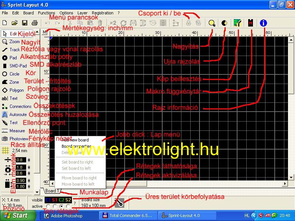Toggle visibility of layer S1
The width and height of the screenshot is (295, 221).
coord(55,200)
